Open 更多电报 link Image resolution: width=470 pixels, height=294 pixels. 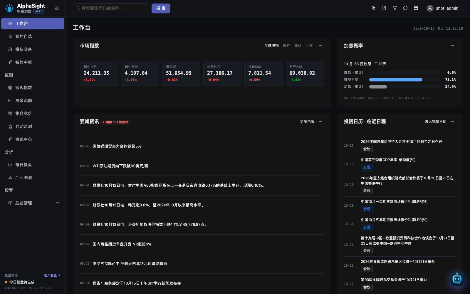click(x=307, y=122)
